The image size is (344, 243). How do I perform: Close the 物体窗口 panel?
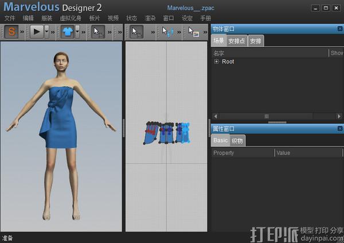tap(340, 29)
